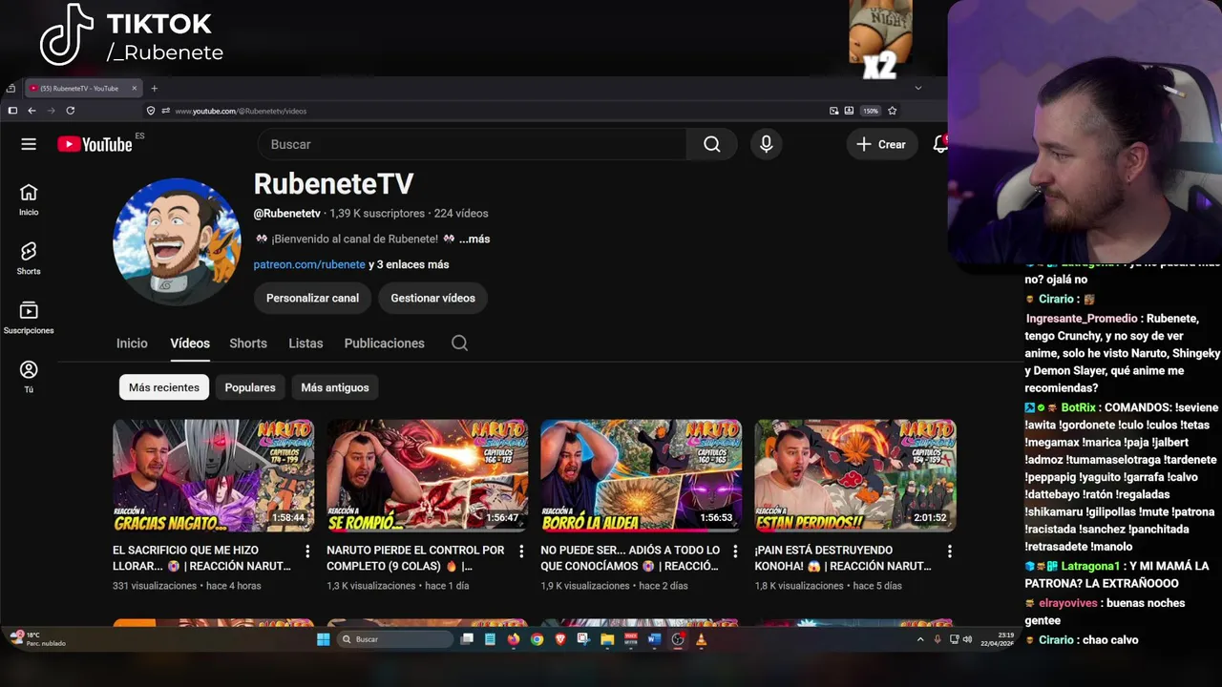This screenshot has width=1222, height=687.
Task: Switch to the Listas channel tab
Action: 305,343
